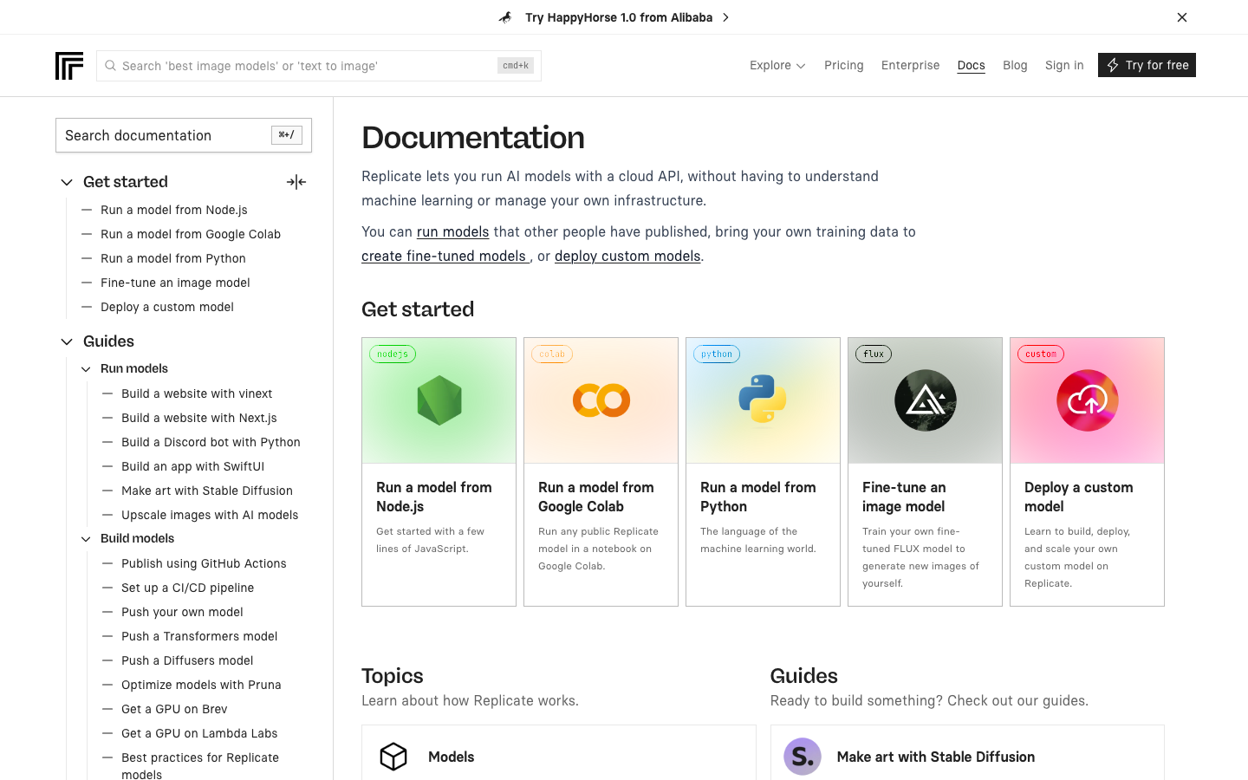Go to the Pricing page

pyautogui.click(x=844, y=65)
